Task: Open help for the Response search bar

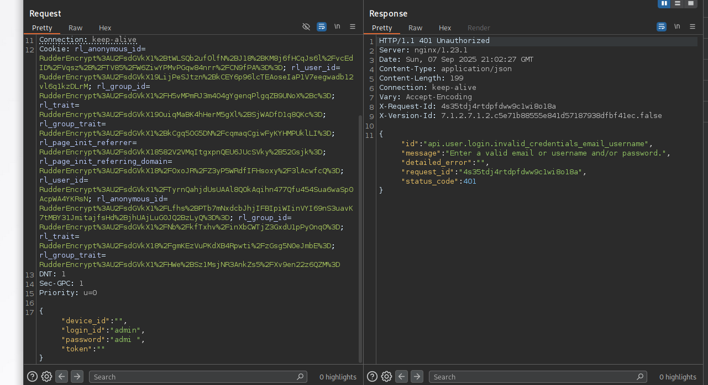Action: pos(373,377)
